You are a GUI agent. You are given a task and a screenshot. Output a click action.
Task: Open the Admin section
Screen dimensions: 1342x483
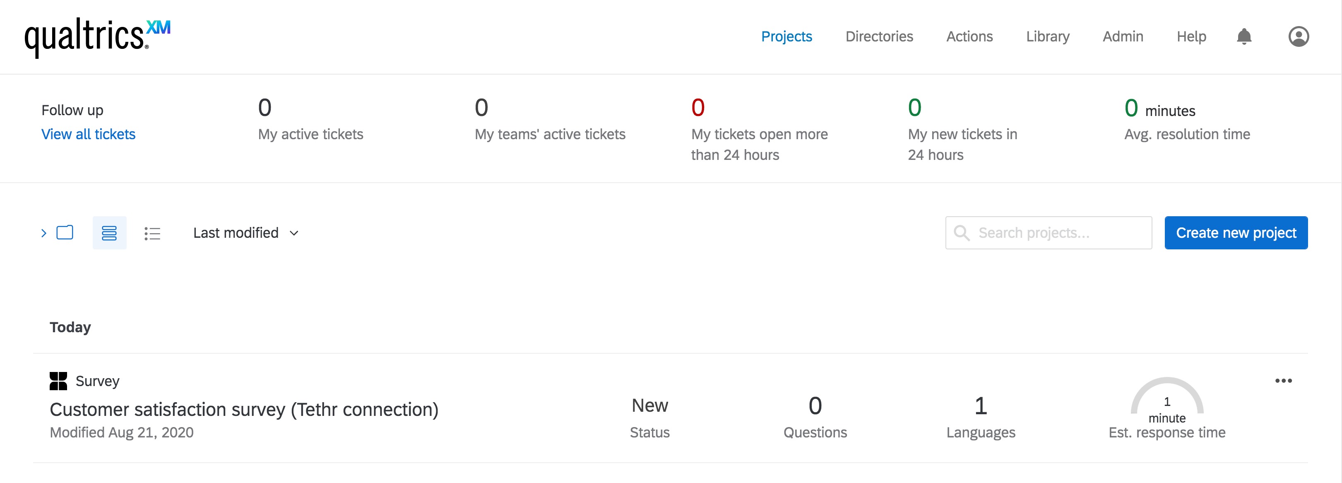(x=1123, y=36)
